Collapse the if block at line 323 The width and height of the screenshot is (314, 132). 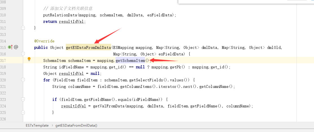[x=23, y=99]
